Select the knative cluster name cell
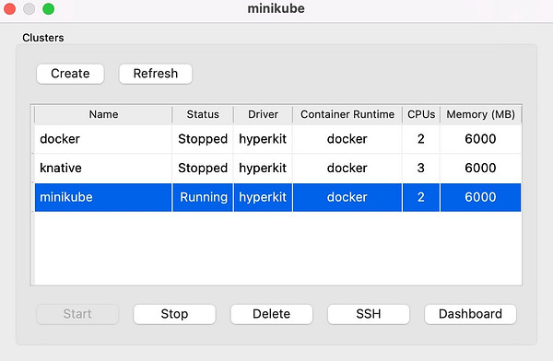This screenshot has height=361, width=553. [x=103, y=168]
